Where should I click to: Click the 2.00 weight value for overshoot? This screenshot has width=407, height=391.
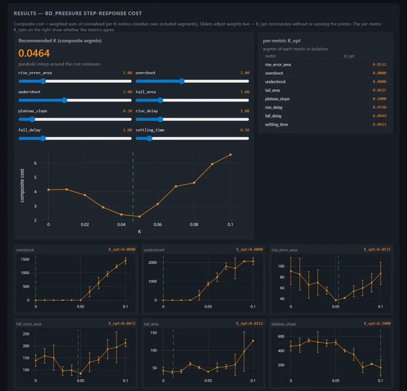point(245,73)
